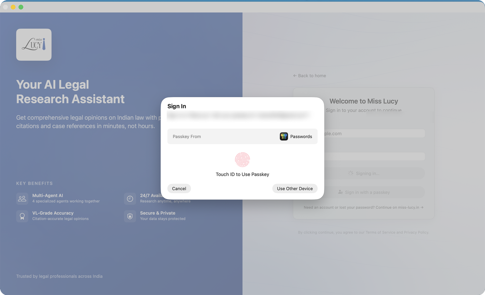Click 'Citation-accurate legal opinions' text
This screenshot has height=295, width=485.
click(x=61, y=219)
